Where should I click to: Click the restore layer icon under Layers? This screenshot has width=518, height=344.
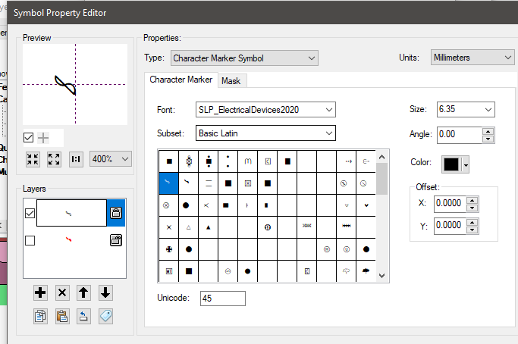tap(83, 317)
